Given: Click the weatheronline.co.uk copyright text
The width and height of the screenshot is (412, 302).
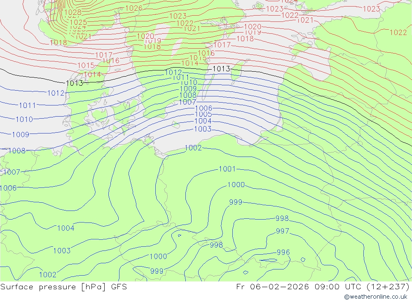Looking at the screenshot, I should (376, 297).
